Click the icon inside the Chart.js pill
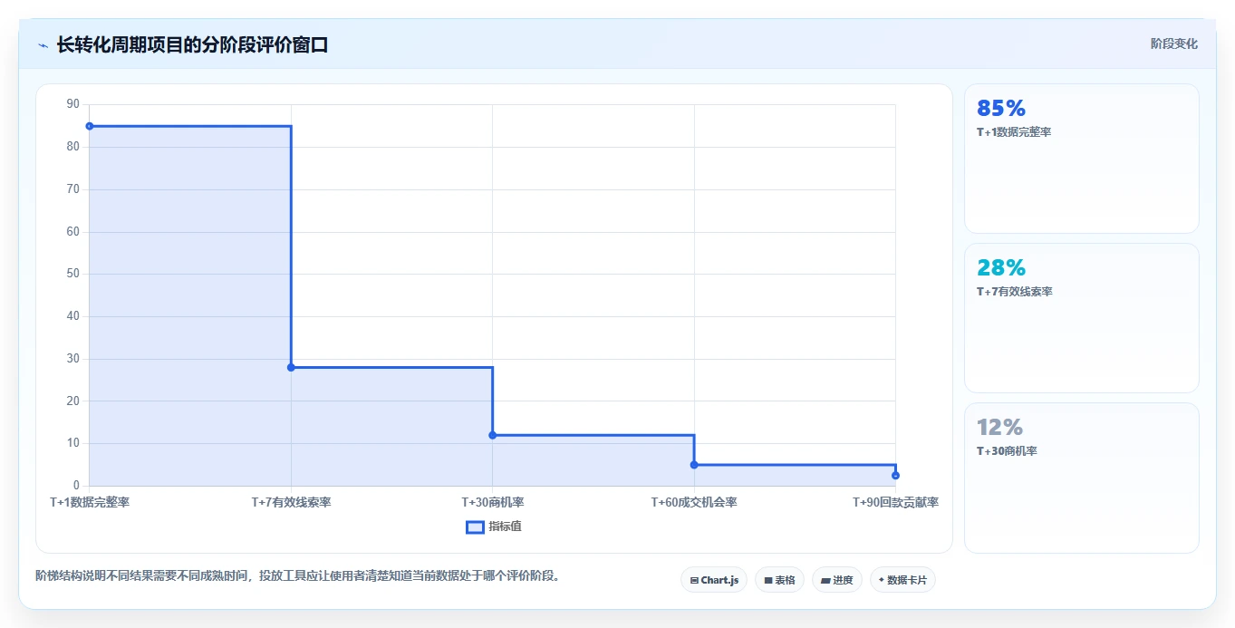 pyautogui.click(x=694, y=580)
